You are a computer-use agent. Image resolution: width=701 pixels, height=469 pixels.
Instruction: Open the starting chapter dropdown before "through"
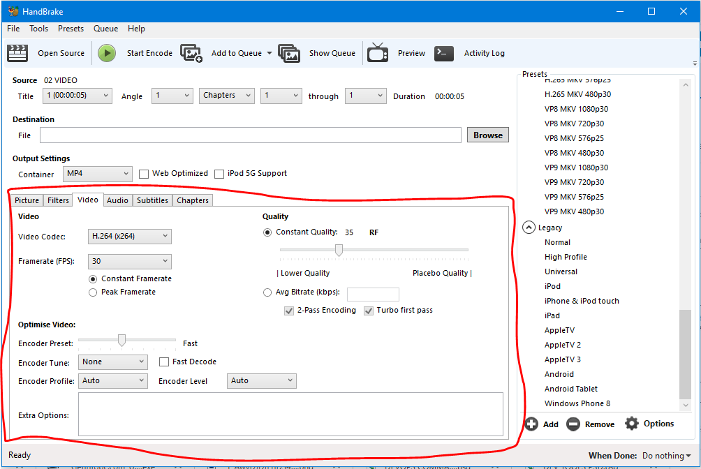tap(281, 95)
